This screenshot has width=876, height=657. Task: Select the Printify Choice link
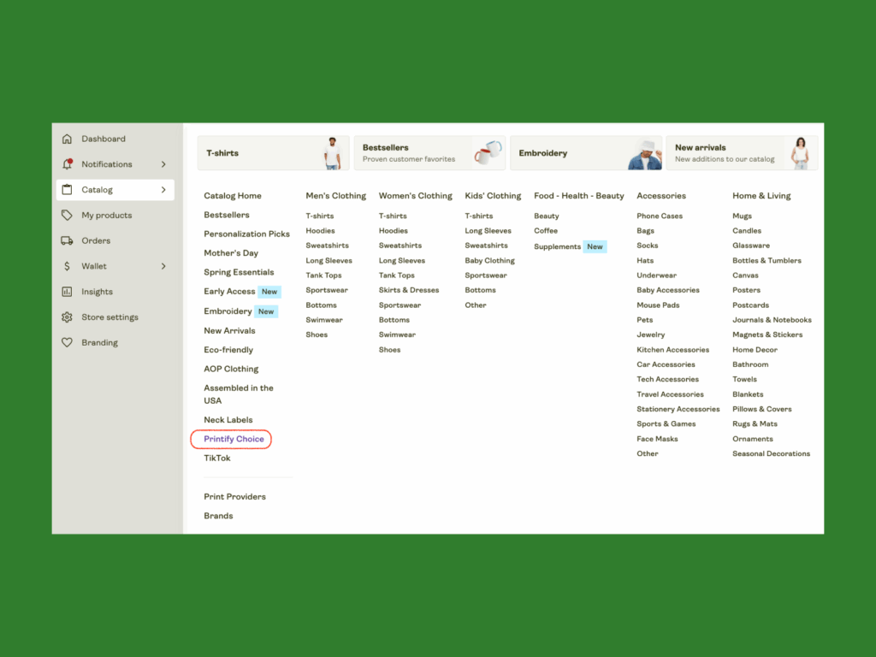pyautogui.click(x=234, y=439)
